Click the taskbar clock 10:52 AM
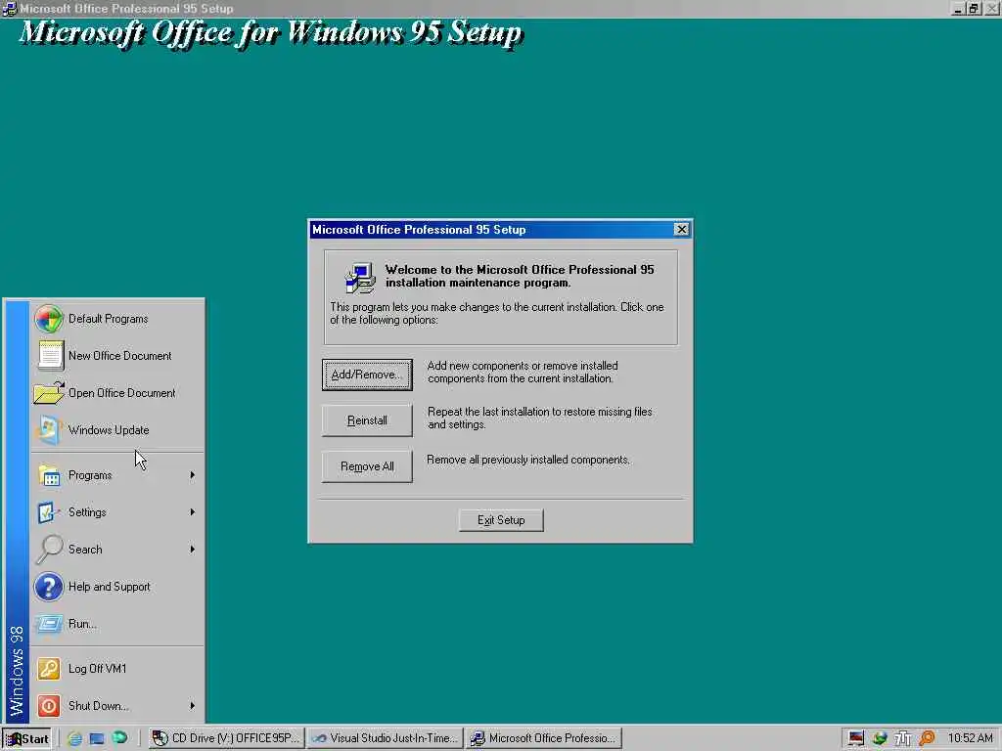 coord(970,738)
